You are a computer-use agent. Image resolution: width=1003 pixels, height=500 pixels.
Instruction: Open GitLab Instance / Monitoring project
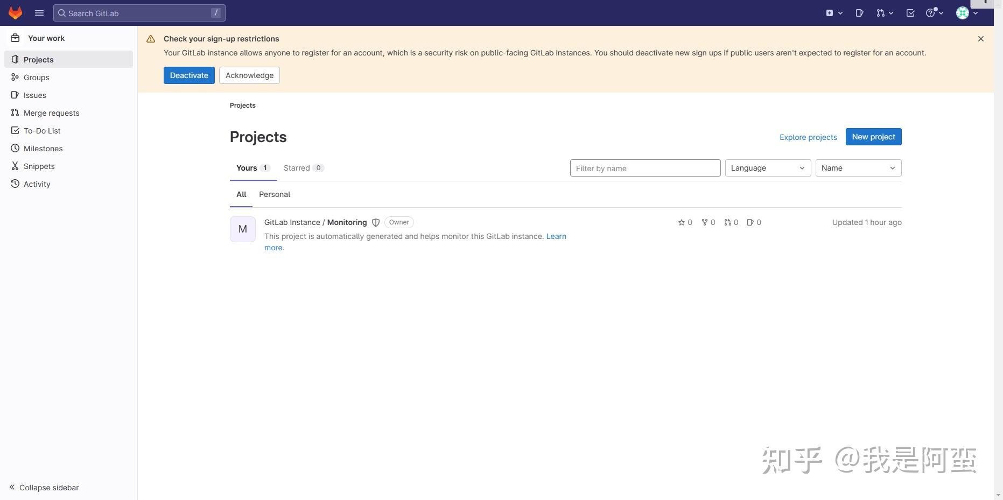[x=315, y=222]
